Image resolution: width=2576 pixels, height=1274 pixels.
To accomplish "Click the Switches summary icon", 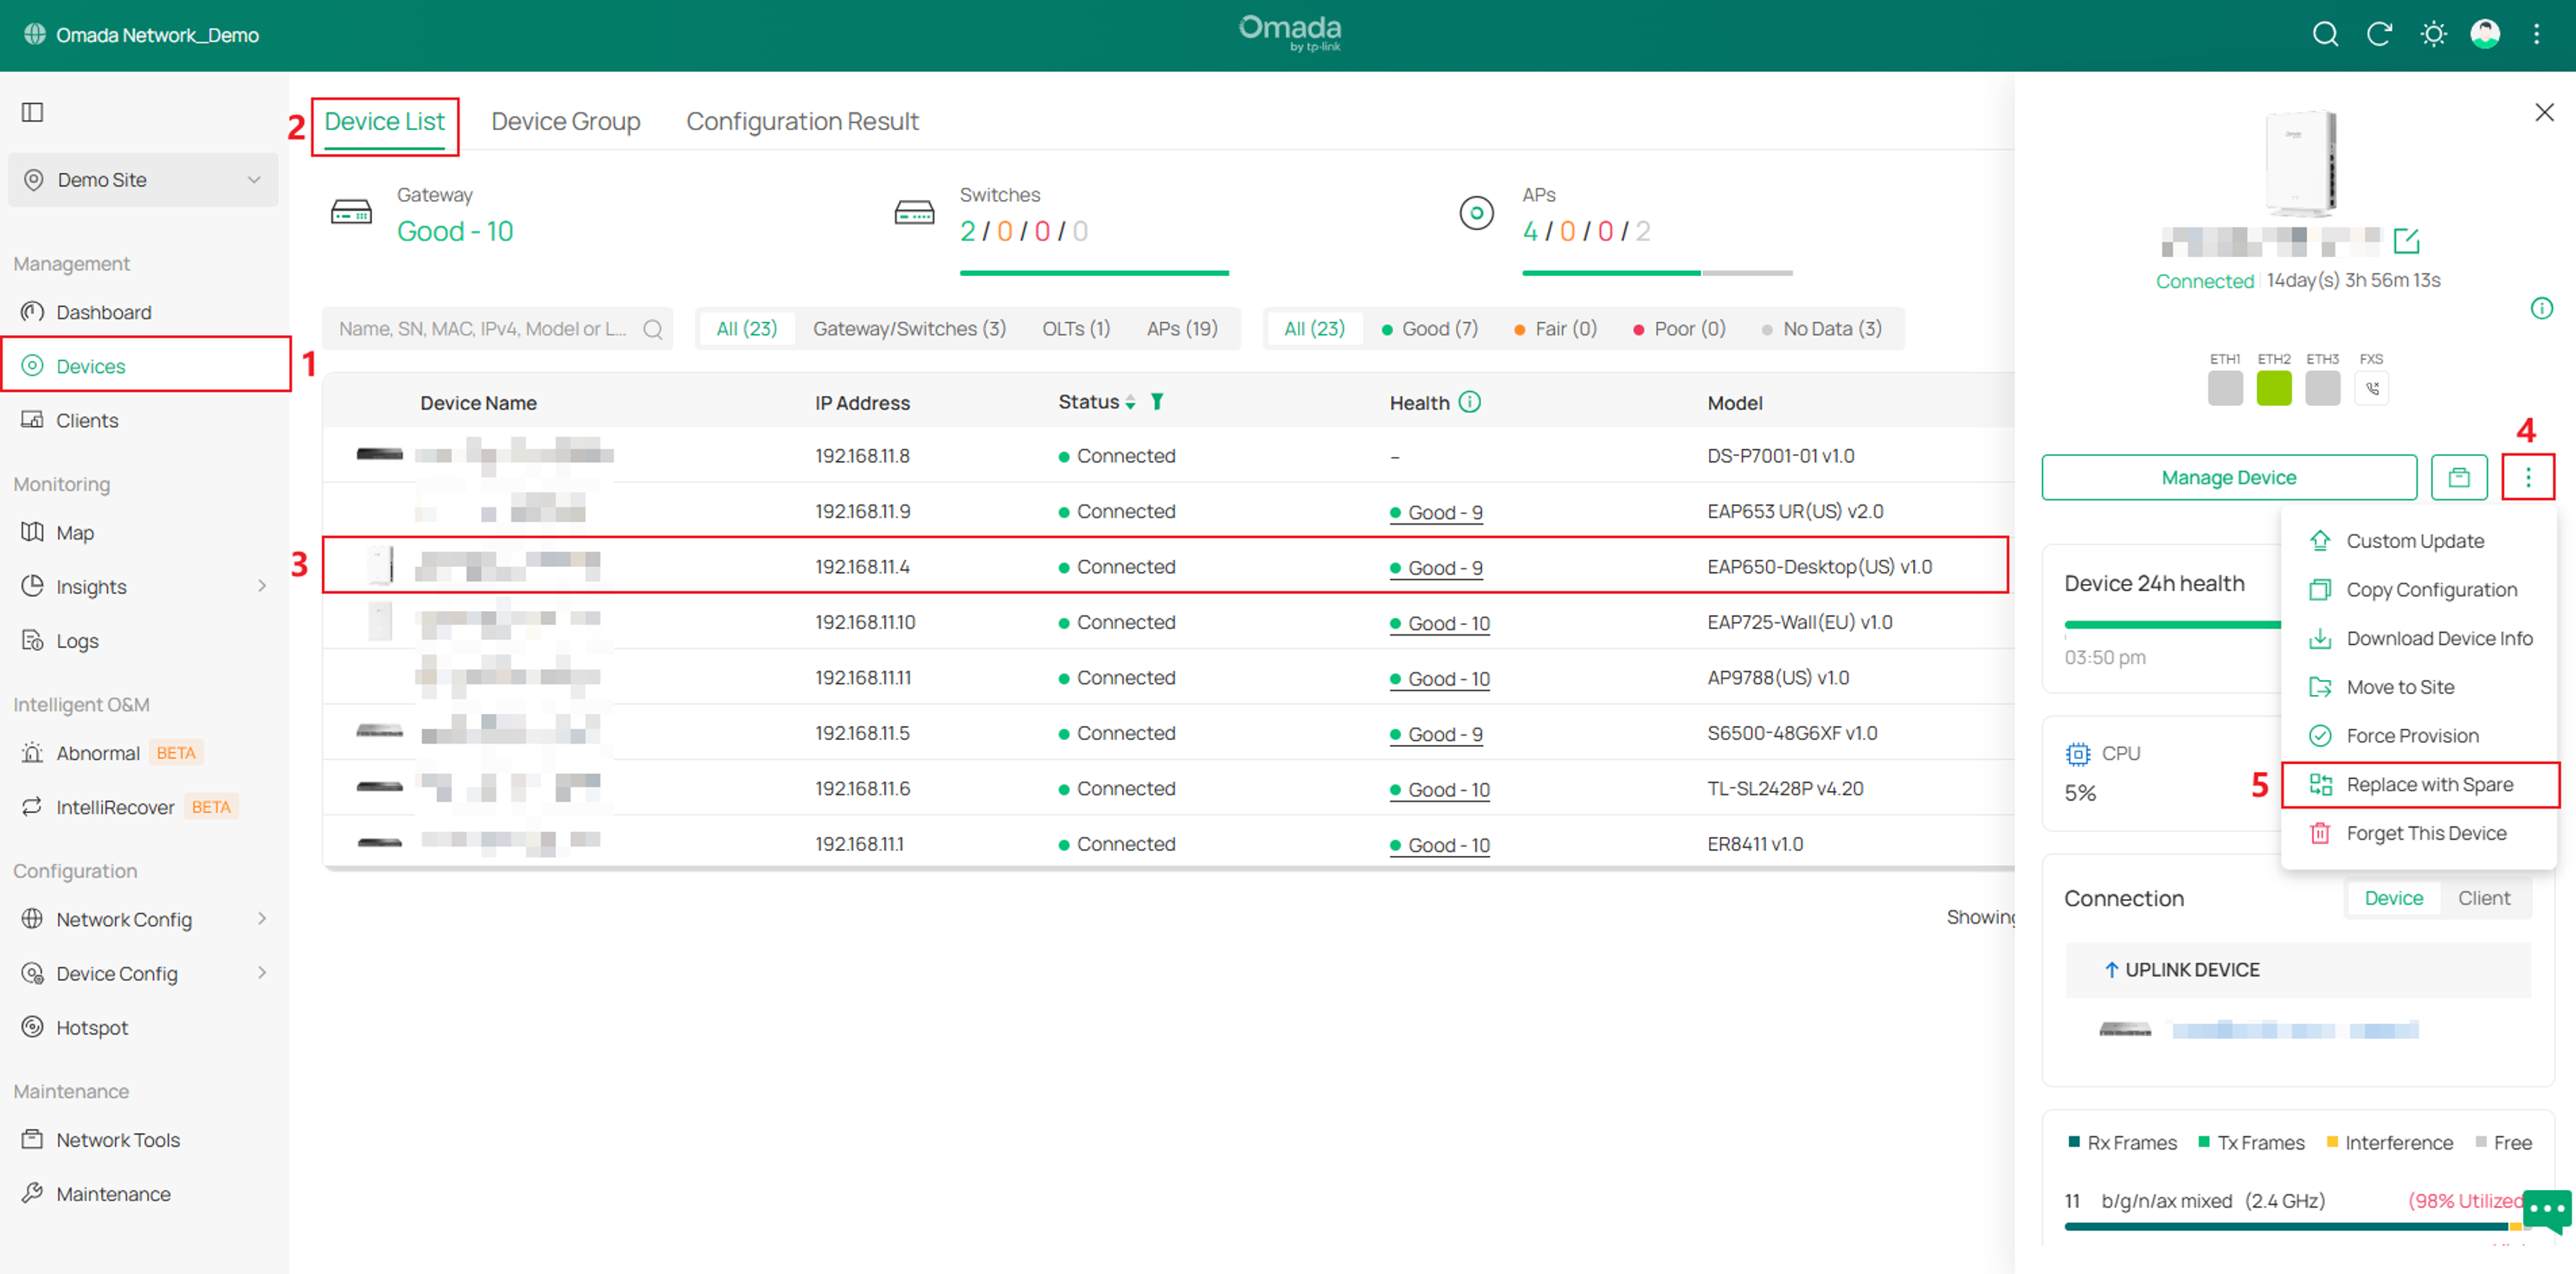I will 914,213.
